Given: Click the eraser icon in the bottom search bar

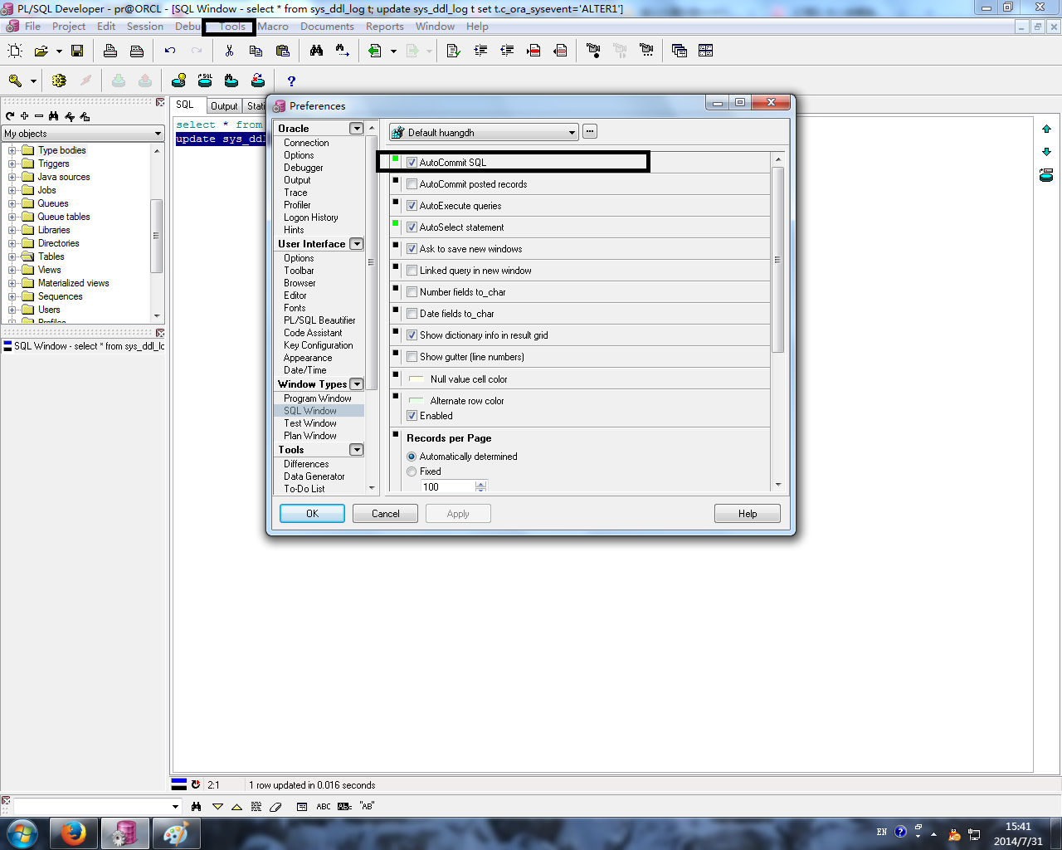Looking at the screenshot, I should (275, 806).
